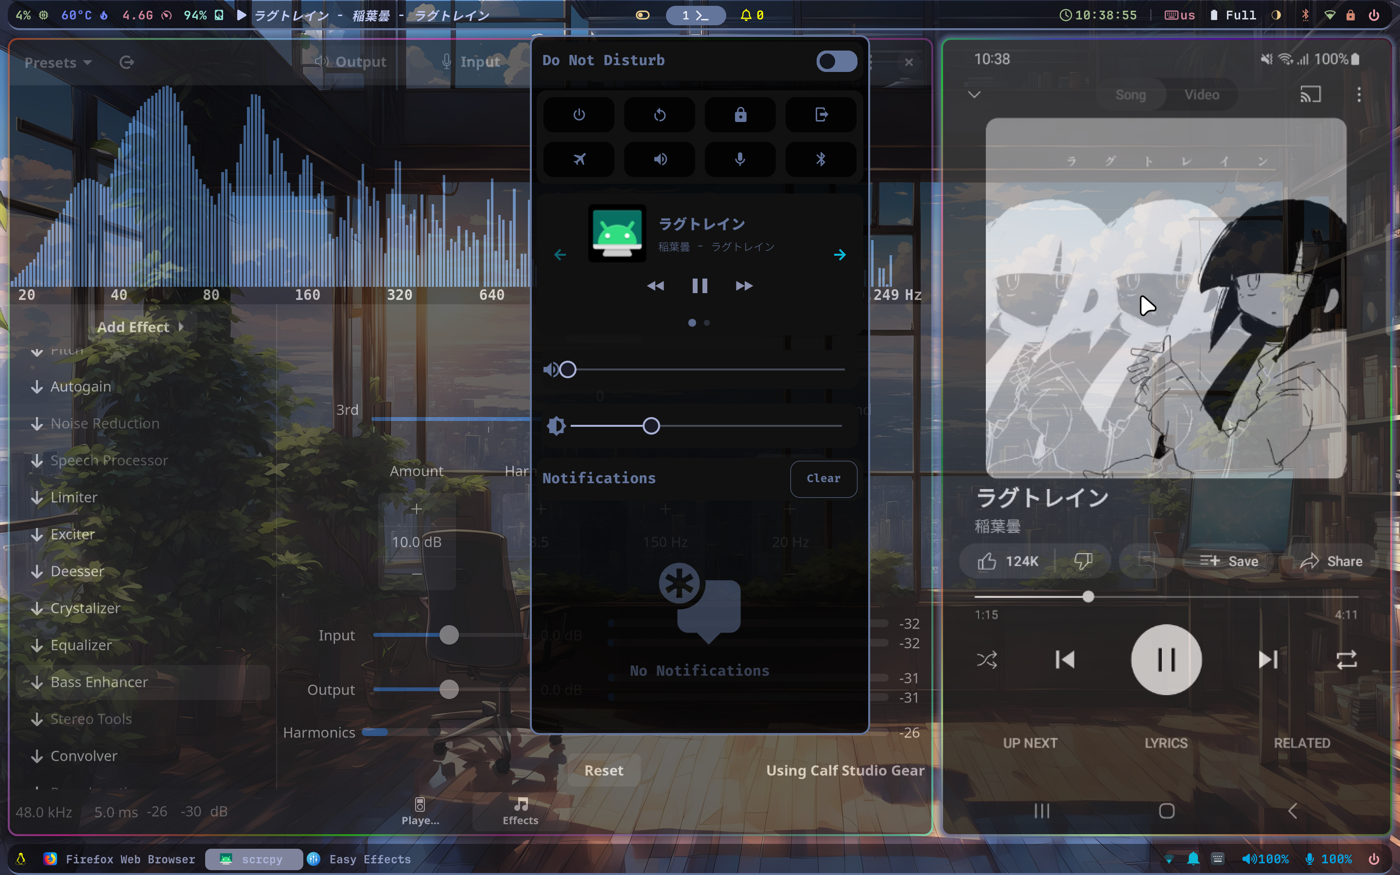Image resolution: width=1400 pixels, height=875 pixels.
Task: Click the microphone toggle icon
Action: tap(740, 158)
